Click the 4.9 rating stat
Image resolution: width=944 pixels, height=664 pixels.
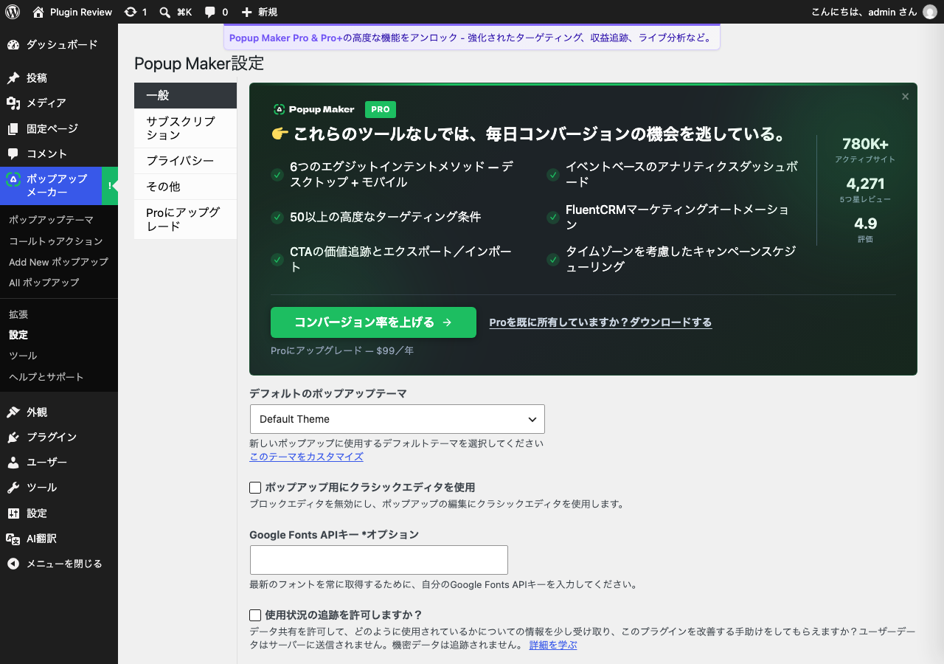tap(865, 229)
